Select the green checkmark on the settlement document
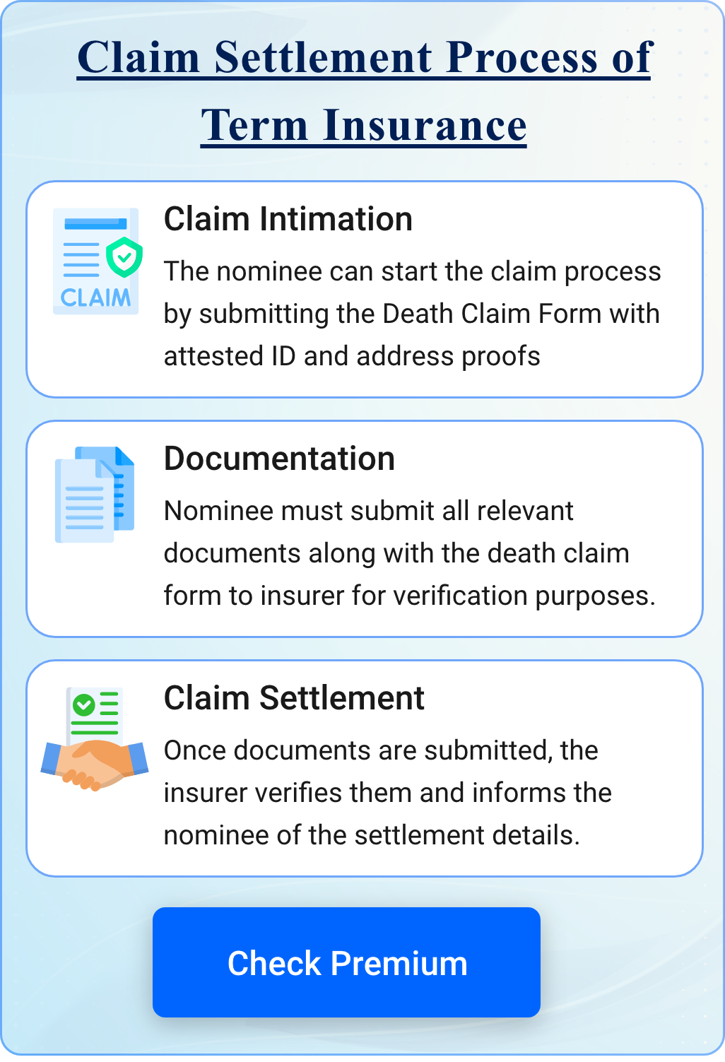Image resolution: width=725 pixels, height=1062 pixels. [83, 703]
